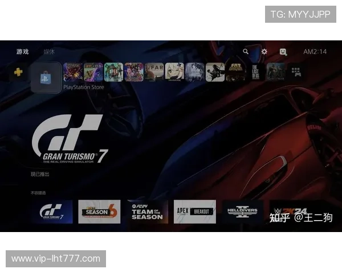Open the settings gear icon
The height and width of the screenshot is (273, 342).
point(264,52)
